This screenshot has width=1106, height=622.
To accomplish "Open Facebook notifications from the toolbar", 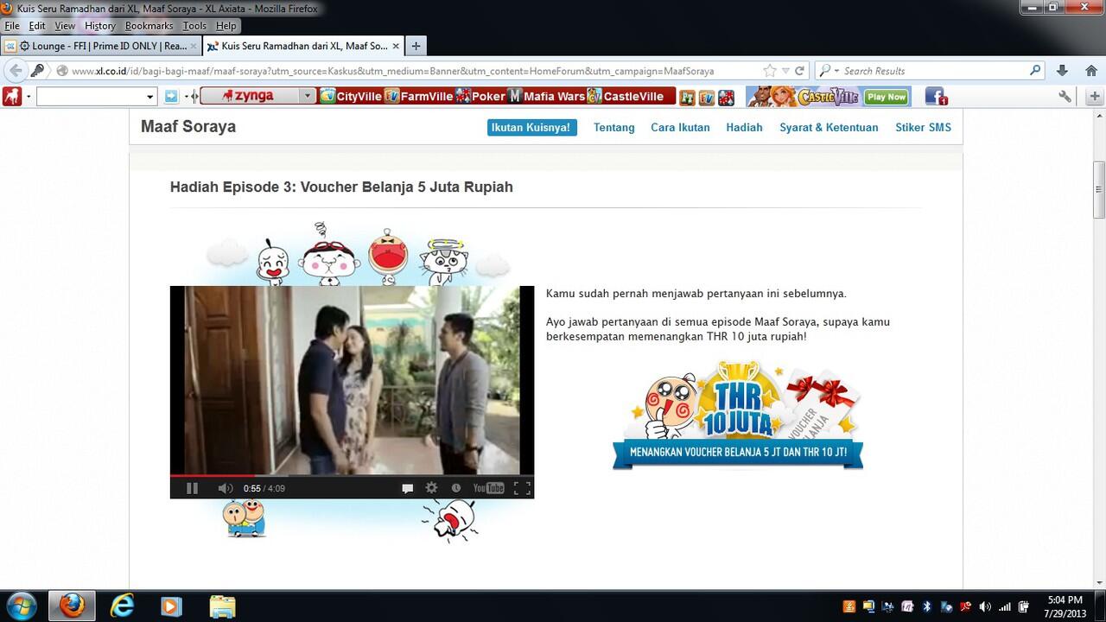I will [x=935, y=96].
